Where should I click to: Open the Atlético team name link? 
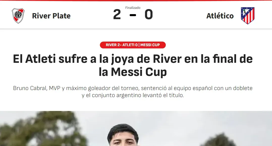pyautogui.click(x=220, y=16)
